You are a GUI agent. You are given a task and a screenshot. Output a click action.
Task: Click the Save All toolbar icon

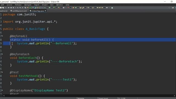tap(3, 8)
